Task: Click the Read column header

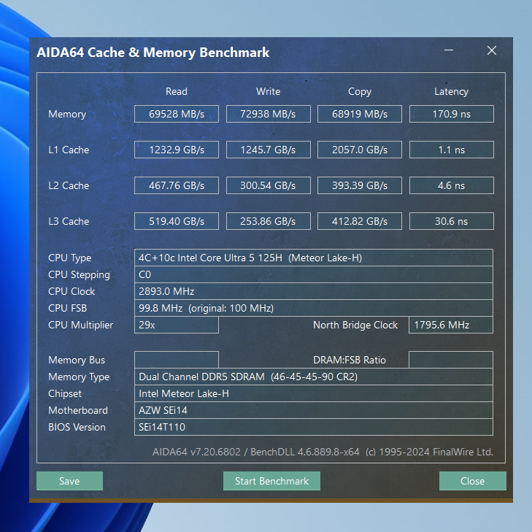Action: 177,92
